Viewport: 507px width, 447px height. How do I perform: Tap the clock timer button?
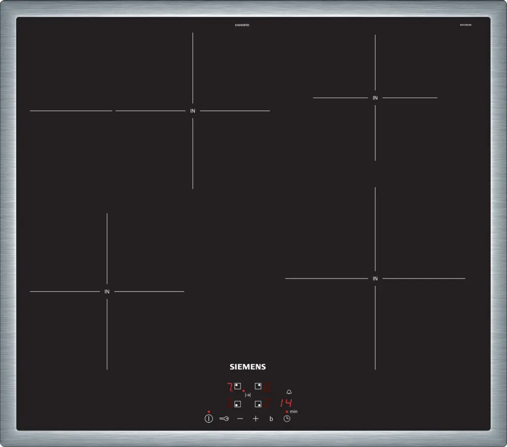287,419
